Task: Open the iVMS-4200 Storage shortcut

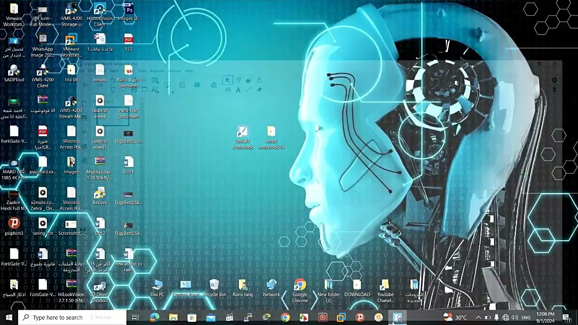Action: (71, 15)
